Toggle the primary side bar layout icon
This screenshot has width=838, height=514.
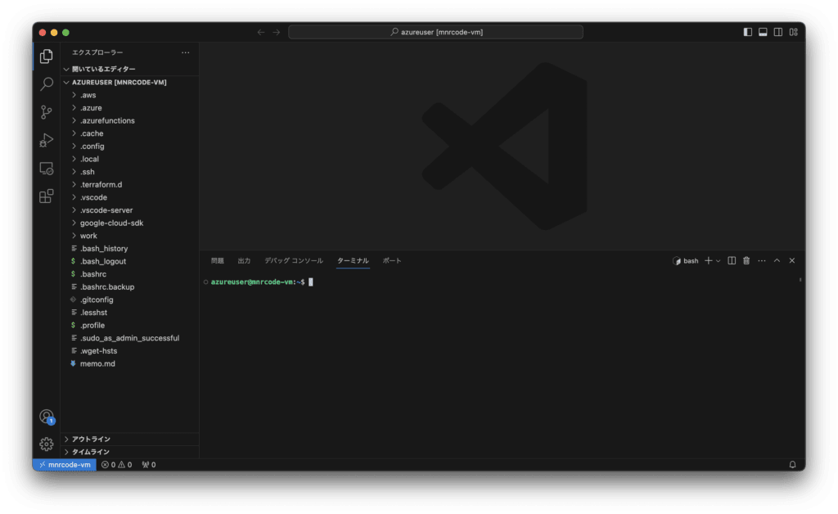tap(748, 32)
